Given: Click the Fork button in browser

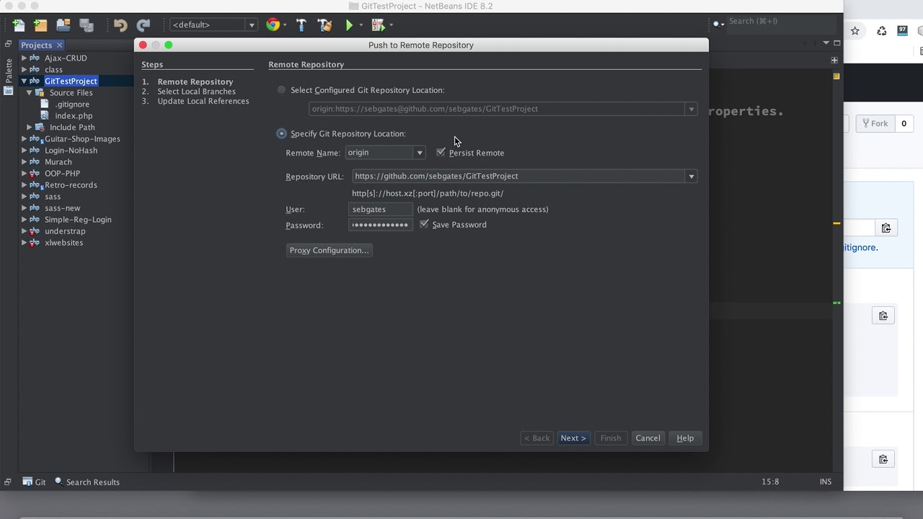Looking at the screenshot, I should point(875,123).
